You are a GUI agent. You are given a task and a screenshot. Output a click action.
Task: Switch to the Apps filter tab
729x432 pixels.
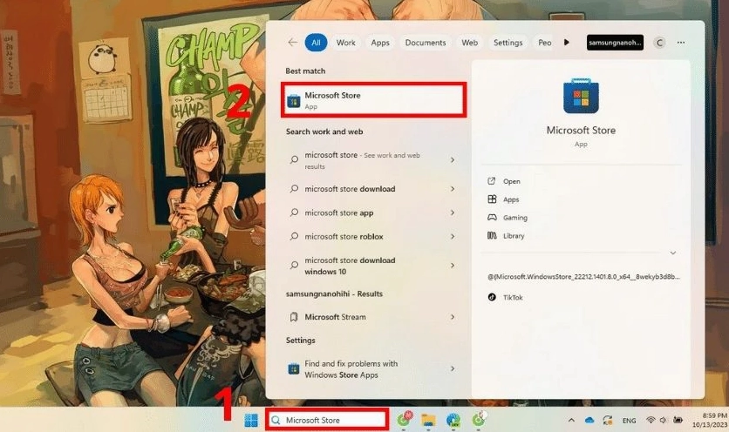pyautogui.click(x=380, y=43)
